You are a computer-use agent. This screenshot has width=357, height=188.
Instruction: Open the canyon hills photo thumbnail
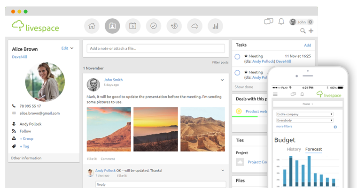tap(202, 129)
